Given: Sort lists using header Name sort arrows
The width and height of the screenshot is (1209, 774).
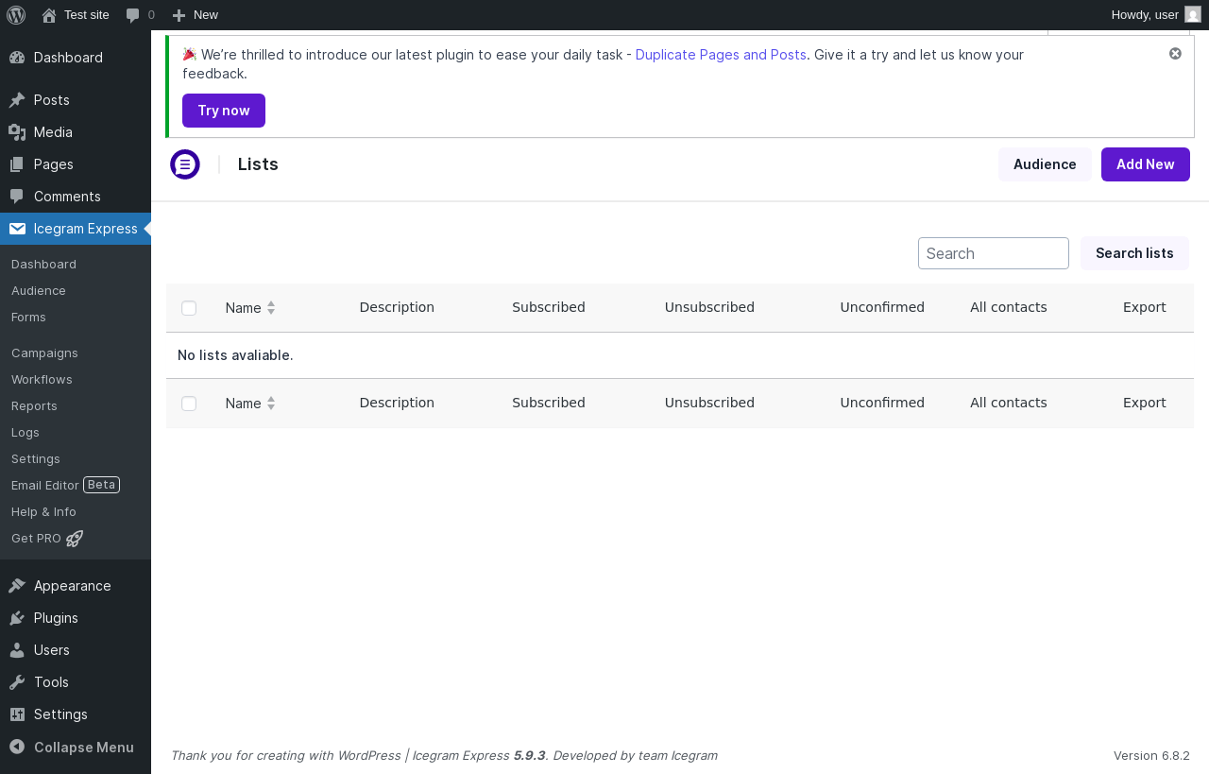Looking at the screenshot, I should tap(271, 308).
